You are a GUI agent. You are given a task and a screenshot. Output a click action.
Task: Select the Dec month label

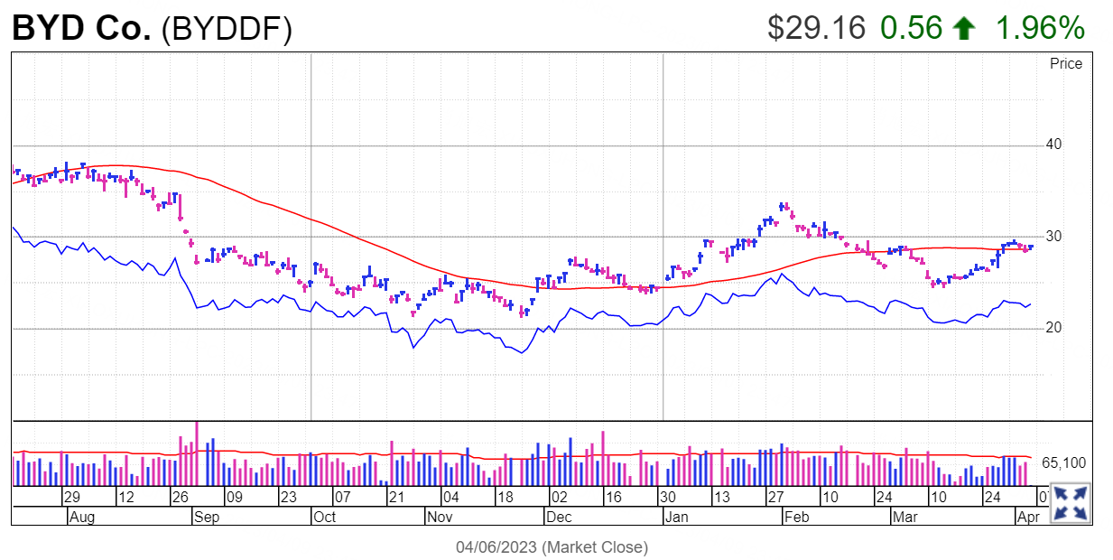pos(559,517)
